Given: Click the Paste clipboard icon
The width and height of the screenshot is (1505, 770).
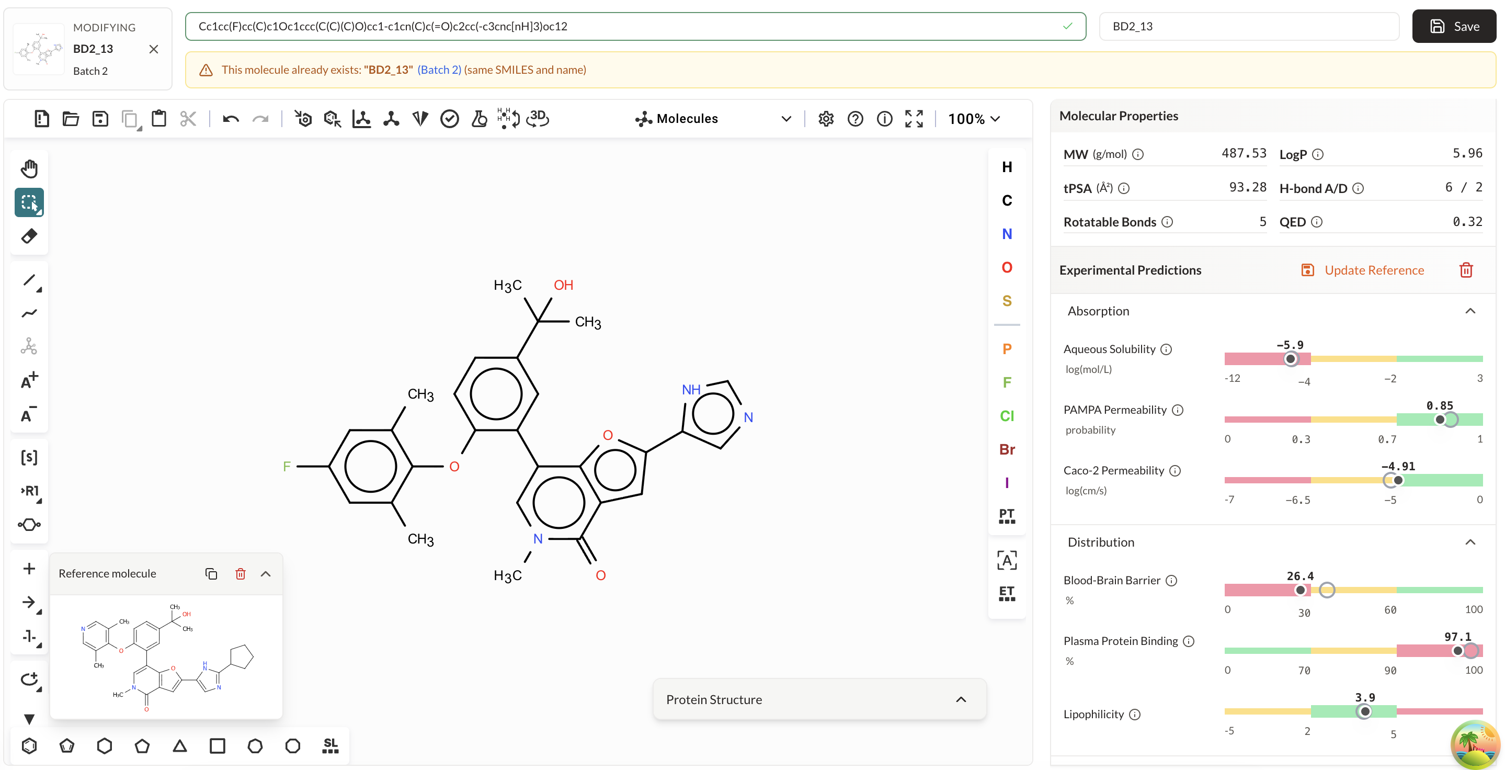Looking at the screenshot, I should [x=159, y=119].
